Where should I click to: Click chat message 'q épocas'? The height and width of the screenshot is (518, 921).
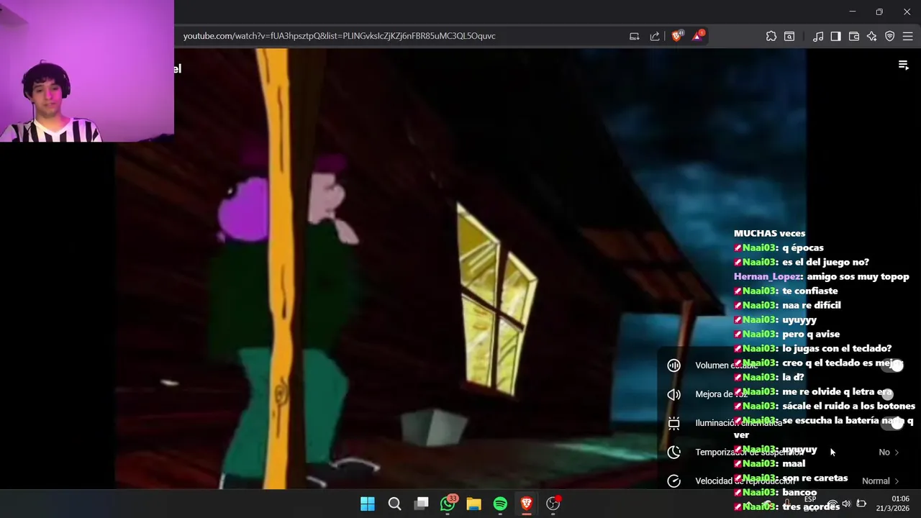coord(803,247)
